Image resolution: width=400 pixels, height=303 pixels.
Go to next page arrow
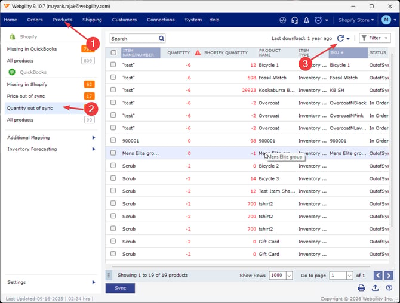point(389,276)
